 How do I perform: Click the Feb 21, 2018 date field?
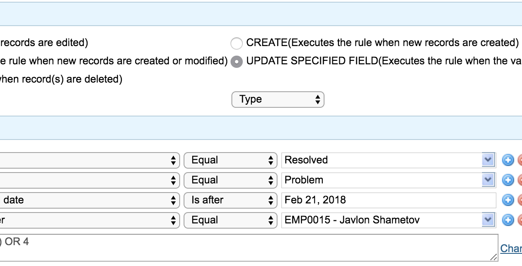(389, 200)
